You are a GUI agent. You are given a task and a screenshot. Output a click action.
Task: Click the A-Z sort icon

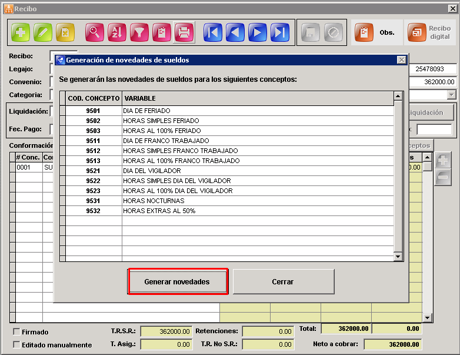point(116,32)
